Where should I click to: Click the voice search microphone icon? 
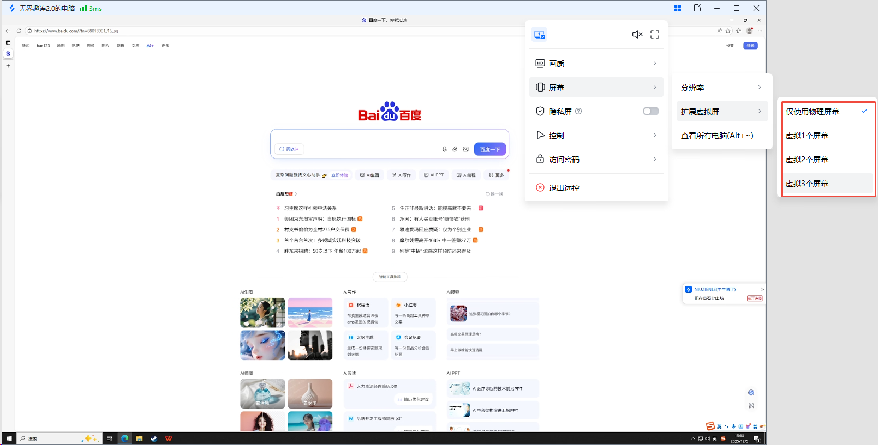(x=445, y=149)
